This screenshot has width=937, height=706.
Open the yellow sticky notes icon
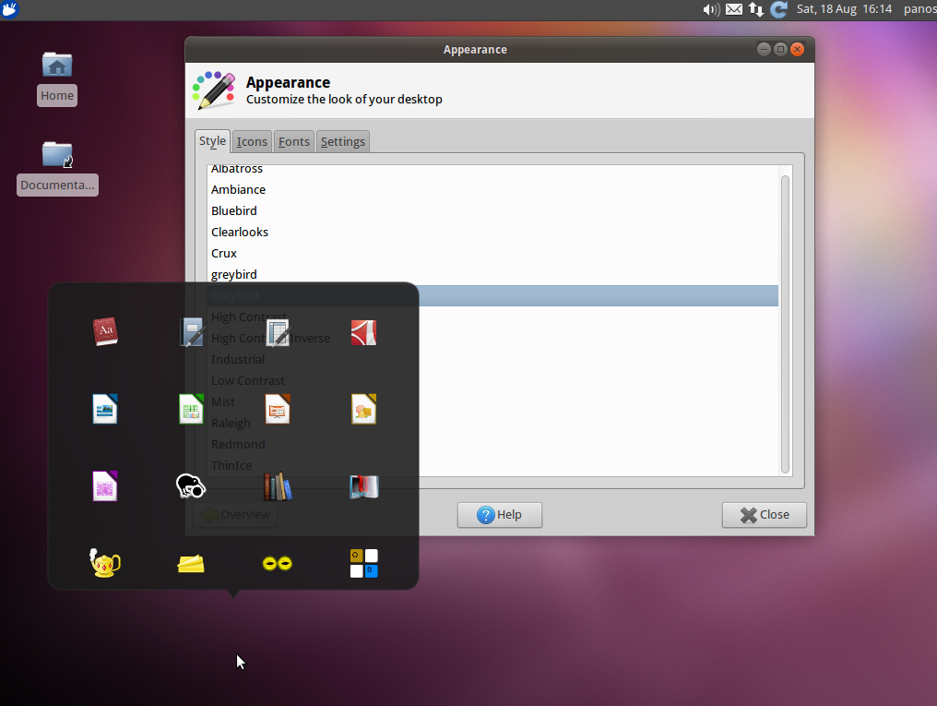[x=191, y=563]
